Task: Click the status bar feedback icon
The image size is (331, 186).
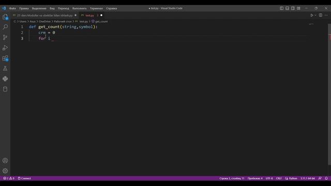Action: (320, 178)
